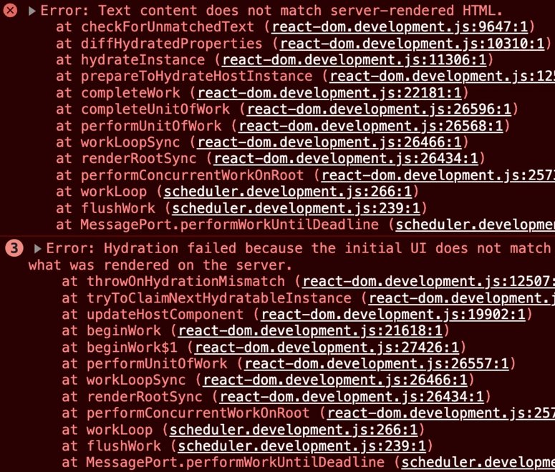
Task: Open link next to throwOnHydrationMismatch
Action: pos(429,282)
